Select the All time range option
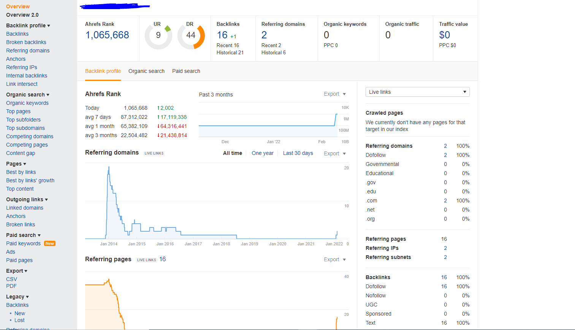 pos(233,153)
